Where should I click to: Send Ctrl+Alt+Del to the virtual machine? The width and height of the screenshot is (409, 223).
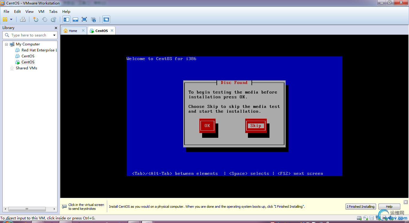23,19
